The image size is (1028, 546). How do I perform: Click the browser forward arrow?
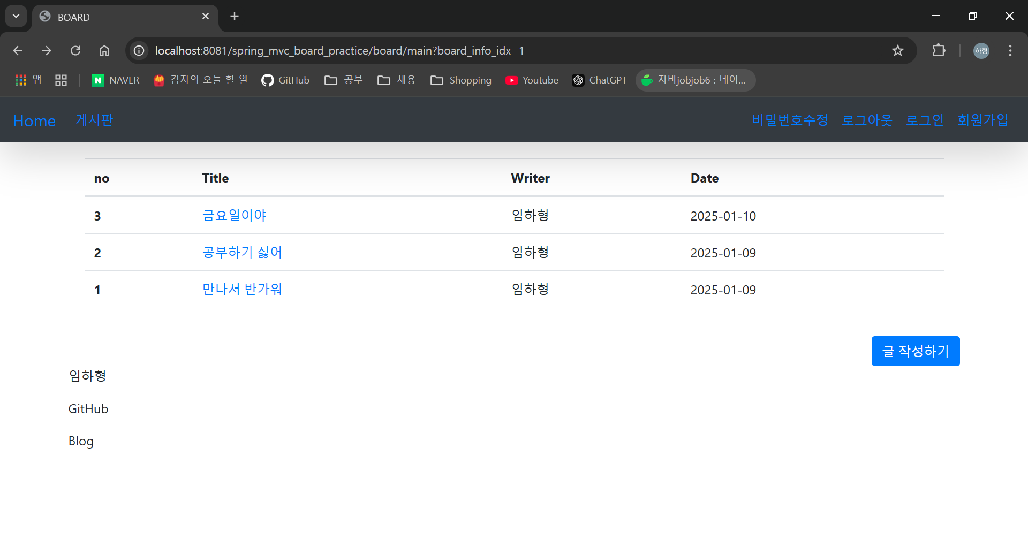(47, 50)
